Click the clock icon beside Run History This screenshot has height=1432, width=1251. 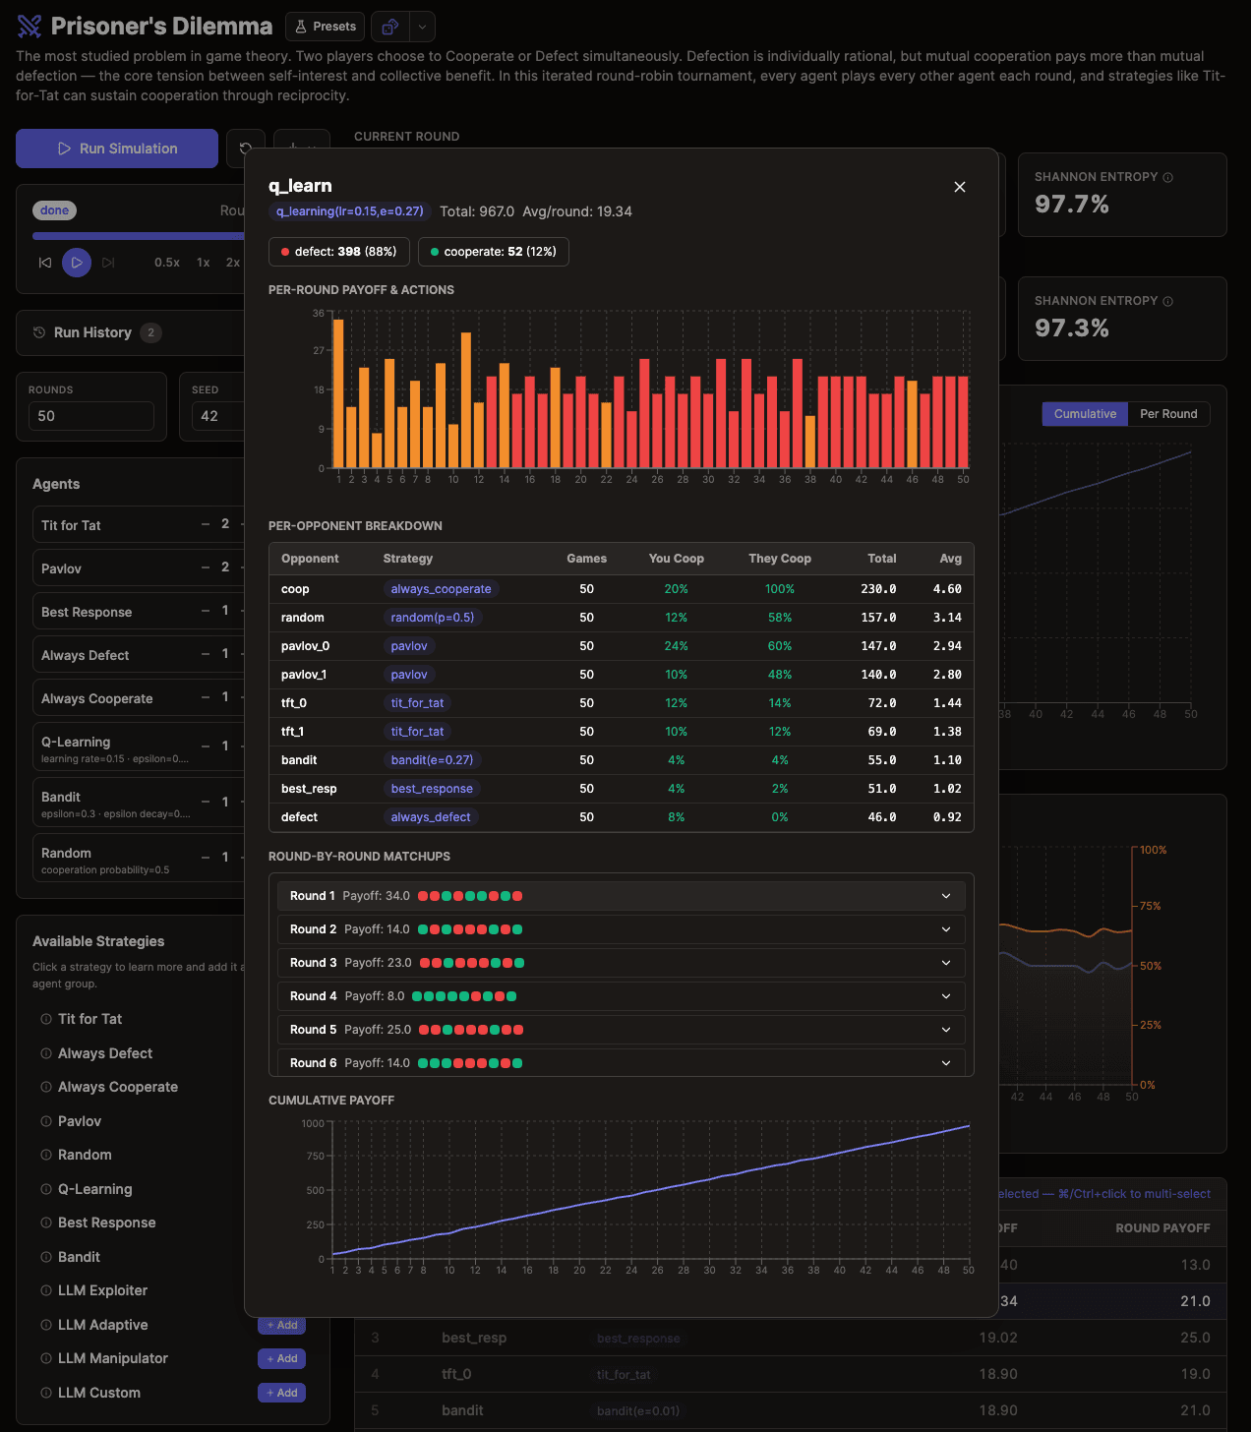(38, 332)
